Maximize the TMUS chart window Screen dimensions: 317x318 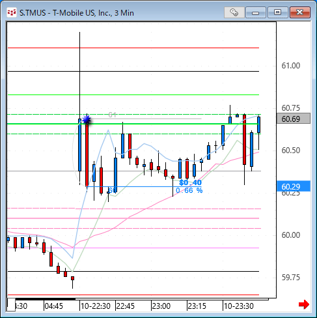click(x=277, y=12)
